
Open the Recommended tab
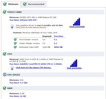tap(34, 4)
